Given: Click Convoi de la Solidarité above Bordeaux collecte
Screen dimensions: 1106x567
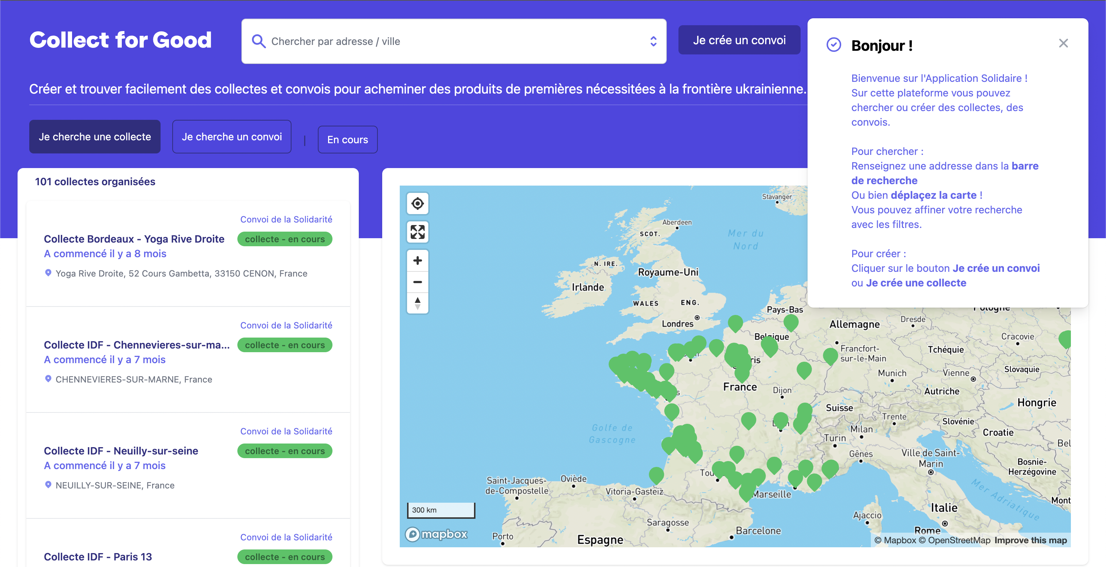Looking at the screenshot, I should click(x=286, y=219).
